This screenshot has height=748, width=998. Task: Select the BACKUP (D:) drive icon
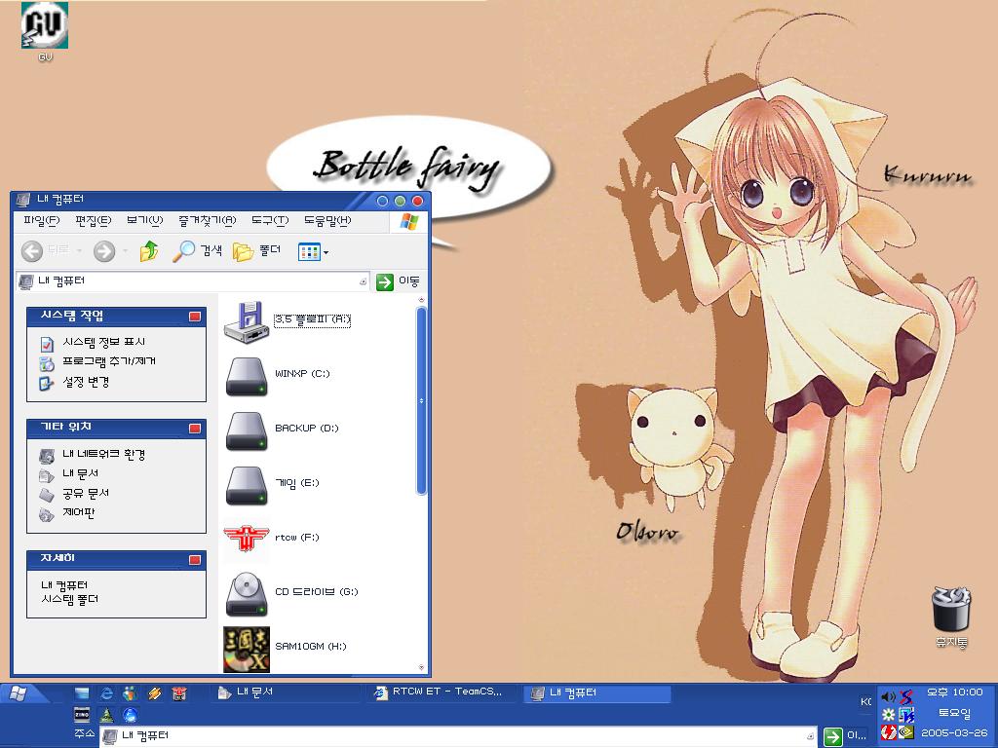pyautogui.click(x=246, y=430)
